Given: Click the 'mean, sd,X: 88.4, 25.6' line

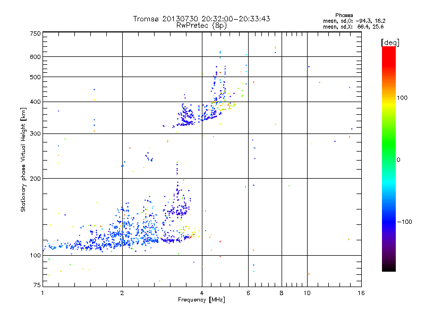Looking at the screenshot, I should click(353, 27).
